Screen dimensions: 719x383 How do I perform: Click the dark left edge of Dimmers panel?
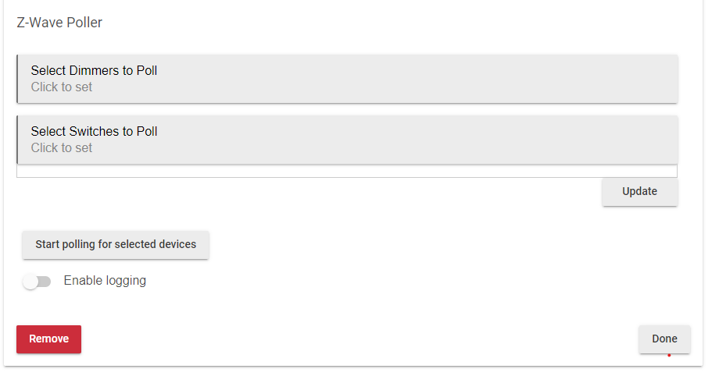(x=17, y=79)
